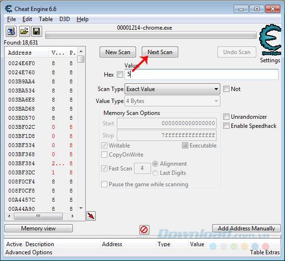Open the process list computer icon

11,31
